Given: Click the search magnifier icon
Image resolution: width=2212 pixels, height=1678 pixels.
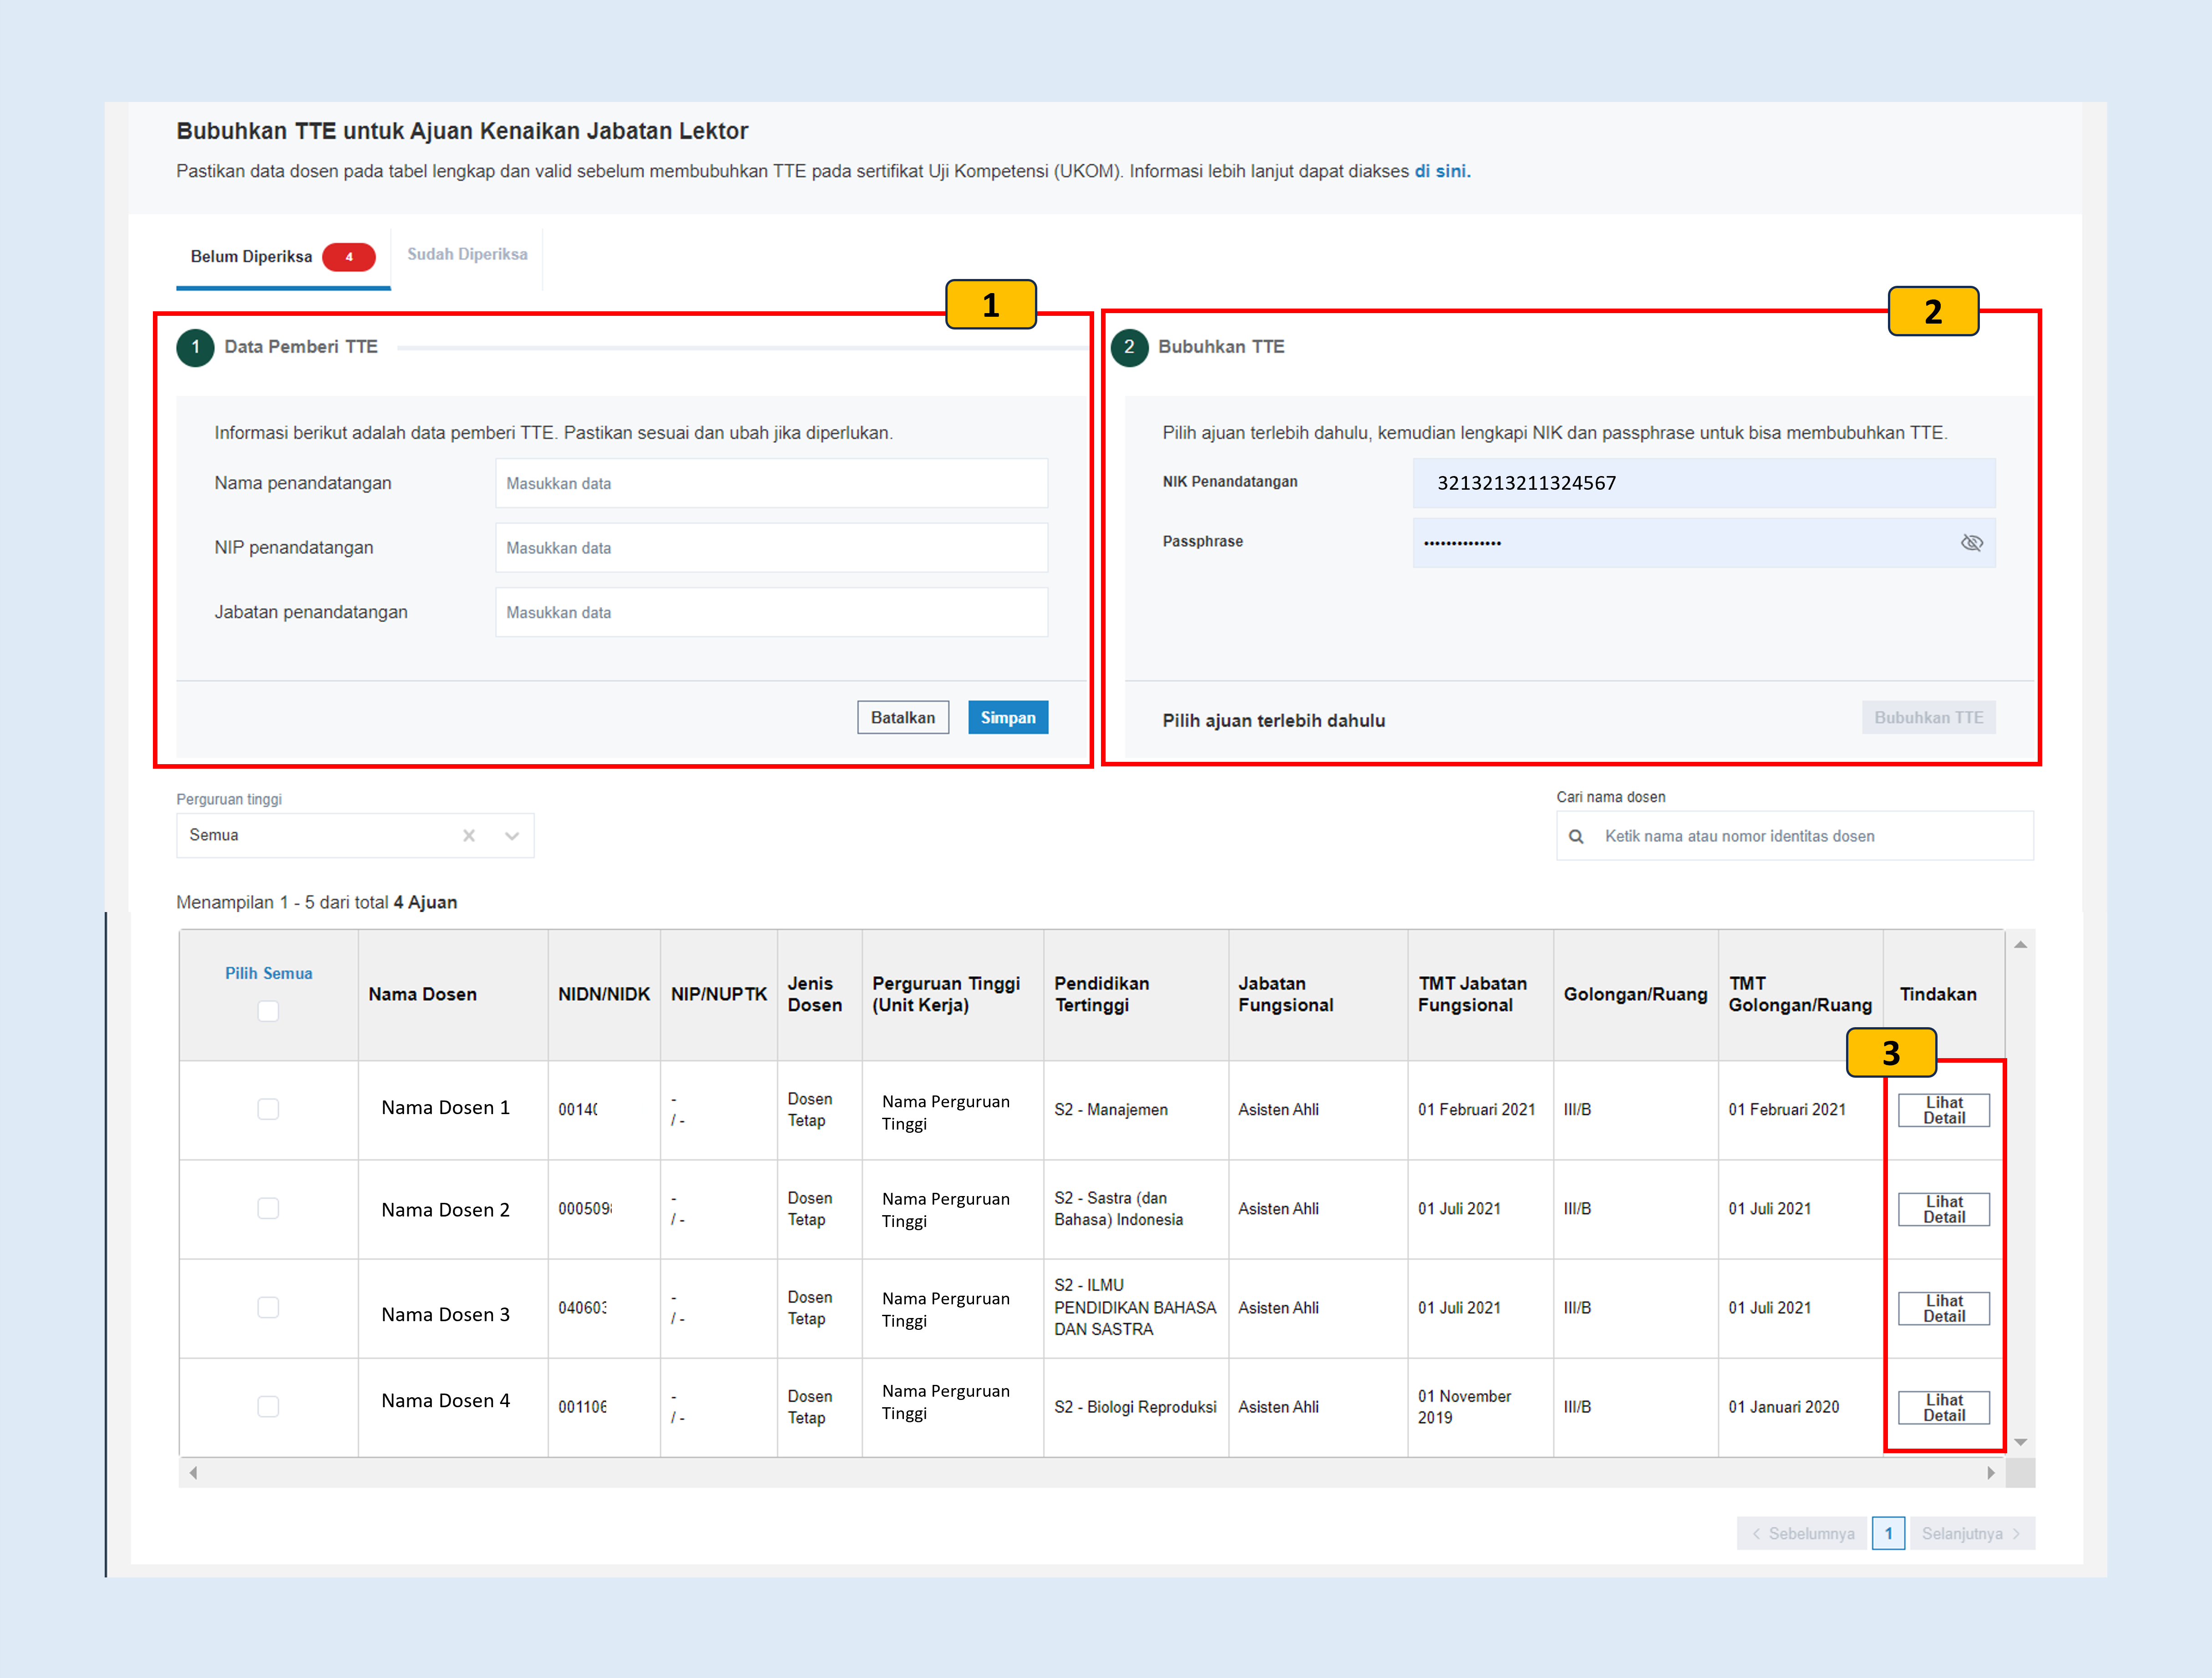Looking at the screenshot, I should coord(1576,836).
